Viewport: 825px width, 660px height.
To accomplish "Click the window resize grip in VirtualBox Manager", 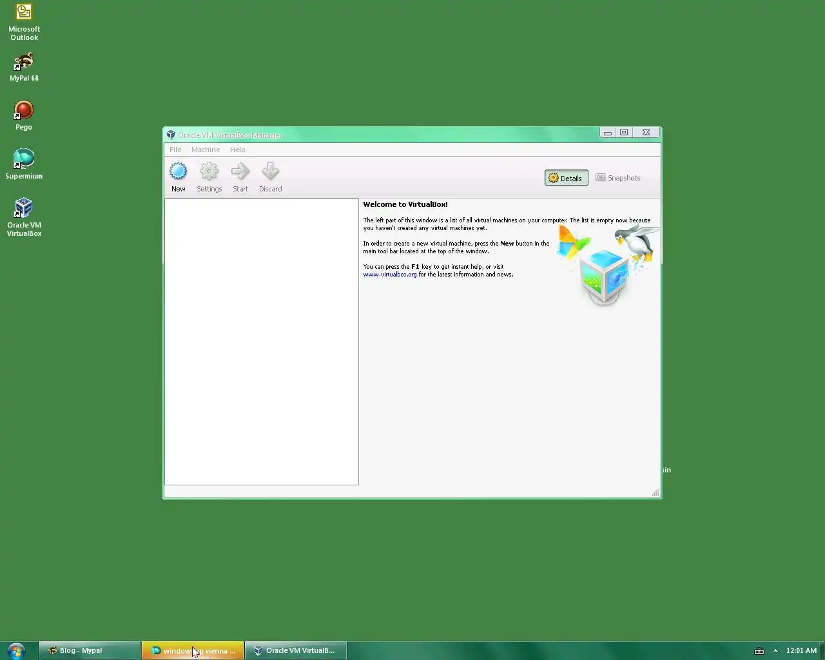I will [x=655, y=492].
